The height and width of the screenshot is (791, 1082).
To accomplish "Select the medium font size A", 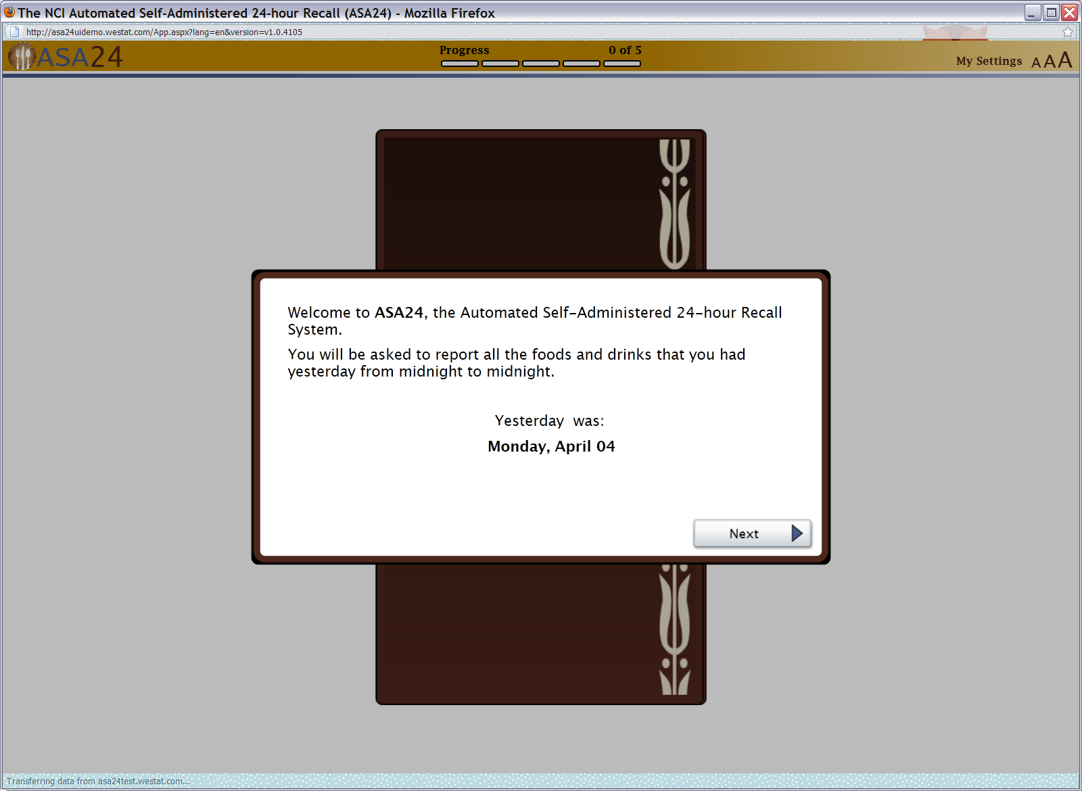I will (1050, 62).
